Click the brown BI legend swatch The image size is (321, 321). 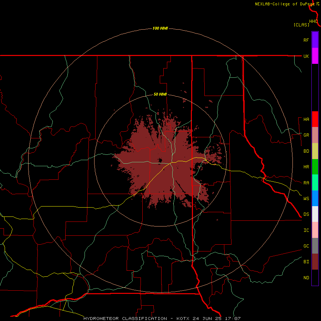(x=315, y=262)
